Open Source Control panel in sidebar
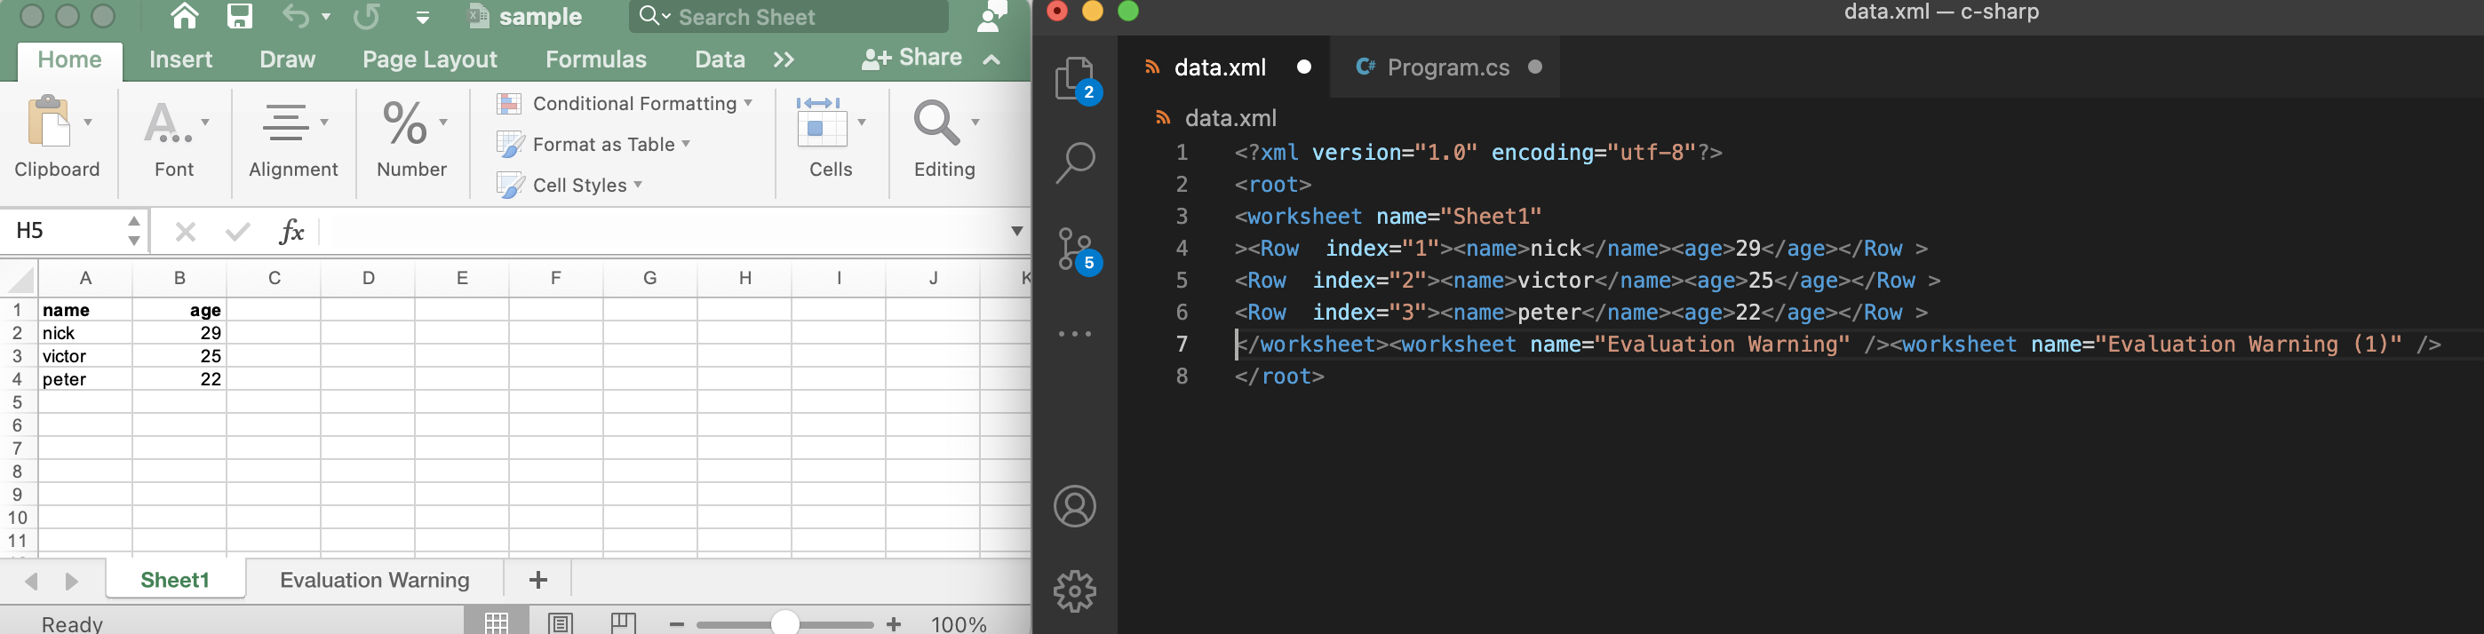The height and width of the screenshot is (634, 2484). click(x=1075, y=250)
